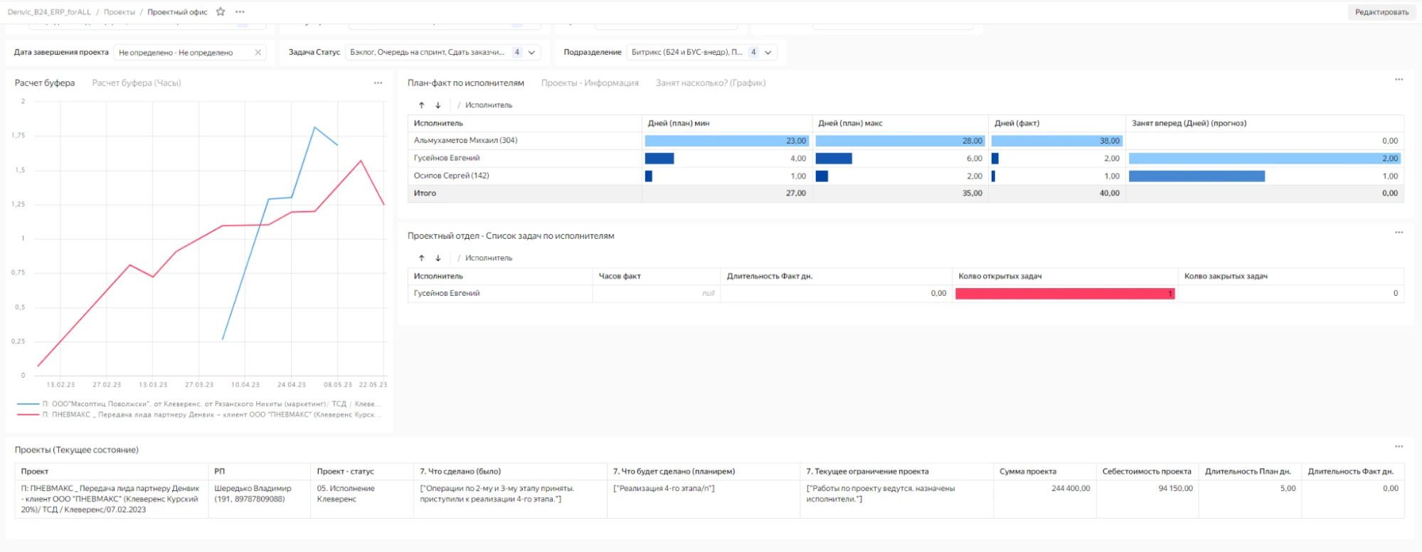The width and height of the screenshot is (1422, 552).
Task: Open the three-dot menu beside the dashboard title
Action: (240, 12)
